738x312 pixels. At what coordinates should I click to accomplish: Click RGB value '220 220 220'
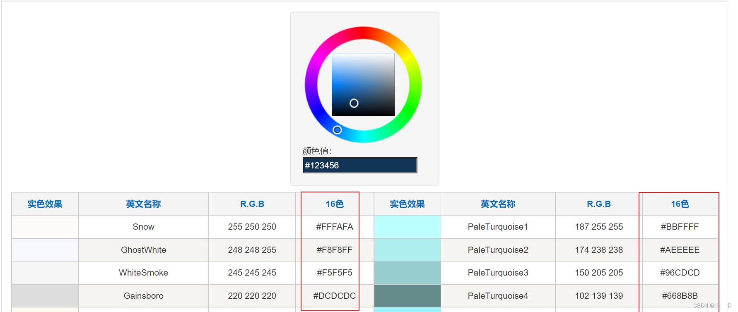[x=252, y=296]
